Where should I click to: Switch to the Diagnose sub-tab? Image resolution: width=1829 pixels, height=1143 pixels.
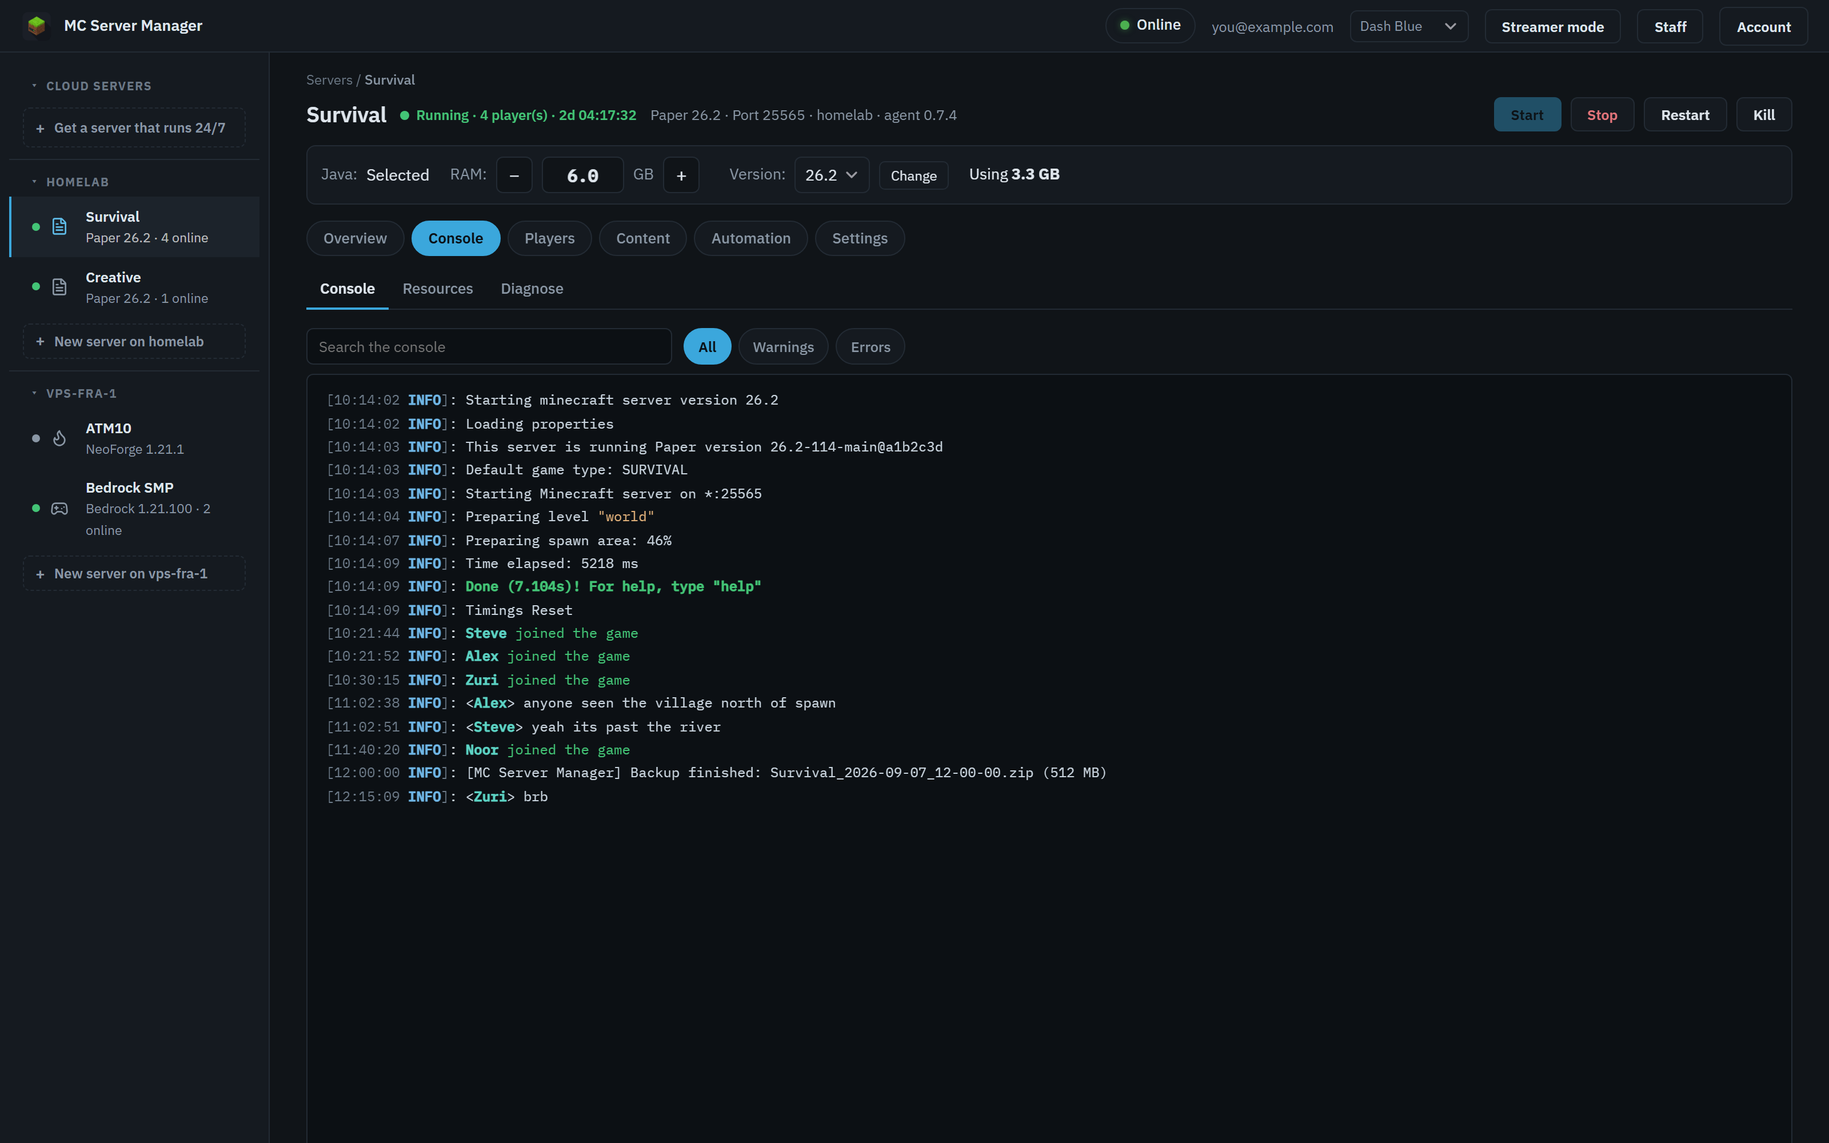(532, 289)
